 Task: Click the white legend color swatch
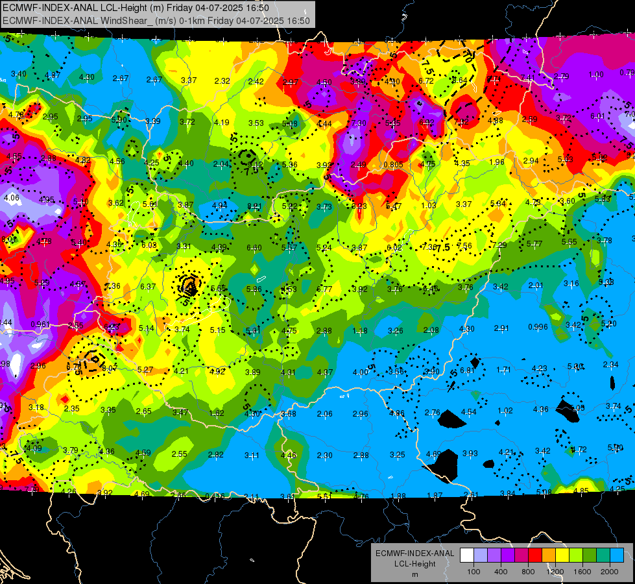click(466, 555)
